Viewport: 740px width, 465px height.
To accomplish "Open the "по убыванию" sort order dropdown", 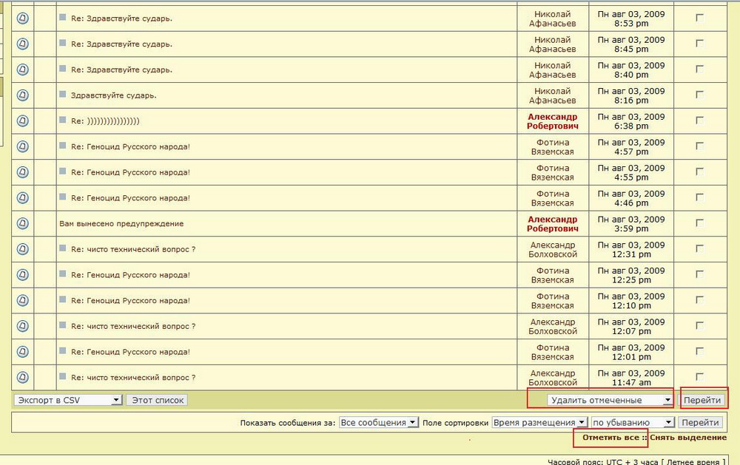I will point(633,422).
